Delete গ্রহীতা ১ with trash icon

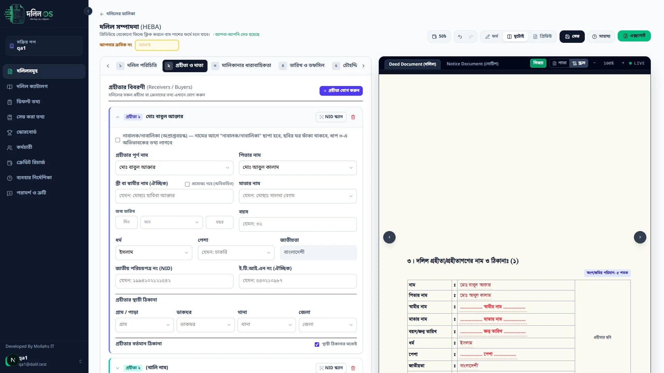[x=353, y=117]
